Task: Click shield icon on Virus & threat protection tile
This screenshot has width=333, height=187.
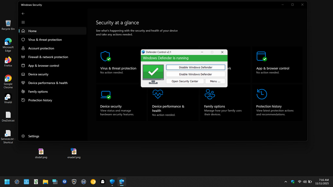Action: (105, 56)
